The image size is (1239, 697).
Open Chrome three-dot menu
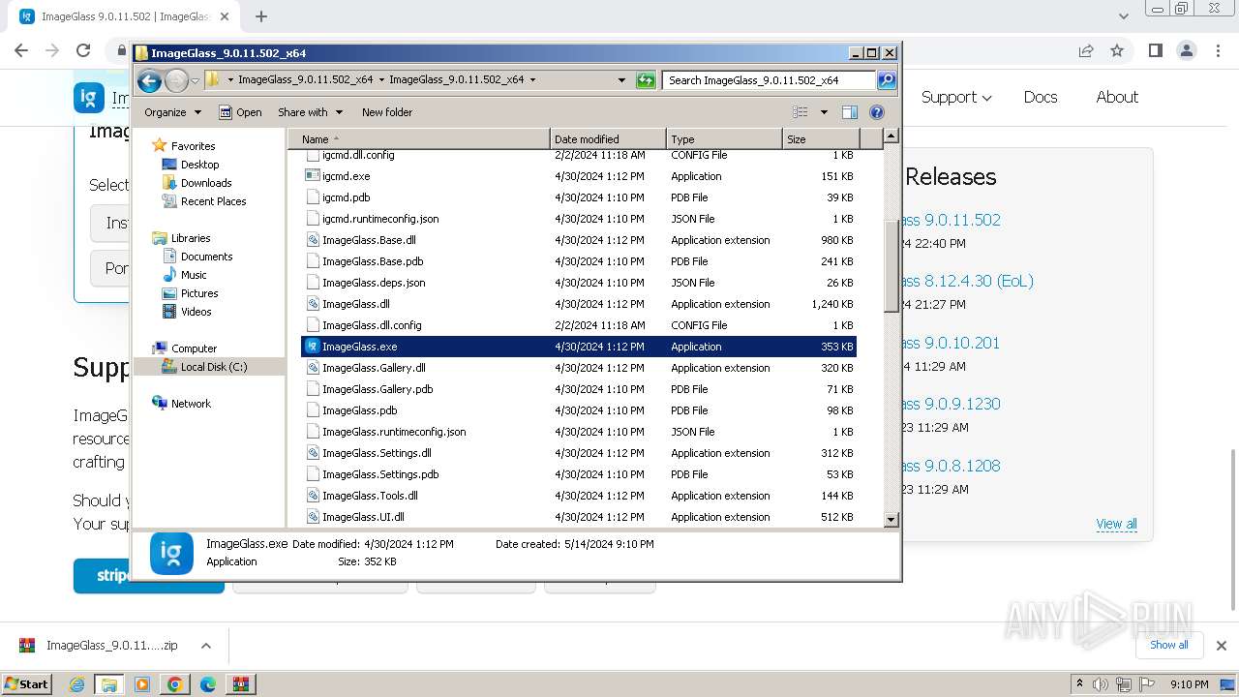[1218, 50]
